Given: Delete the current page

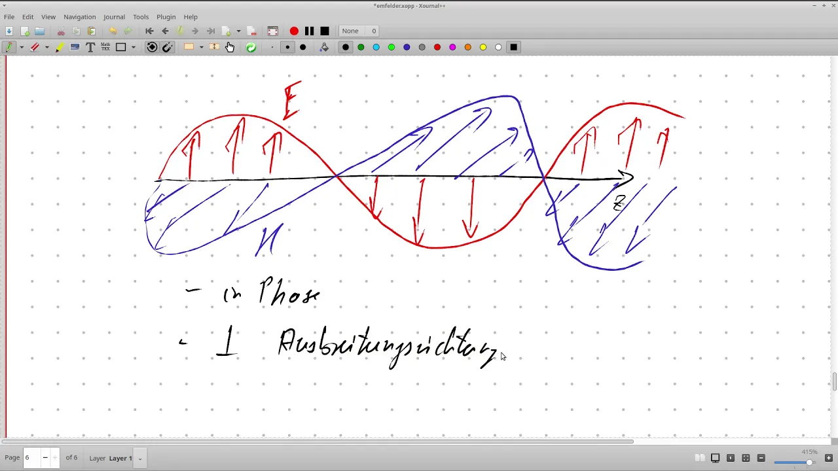Looking at the screenshot, I should pos(252,31).
